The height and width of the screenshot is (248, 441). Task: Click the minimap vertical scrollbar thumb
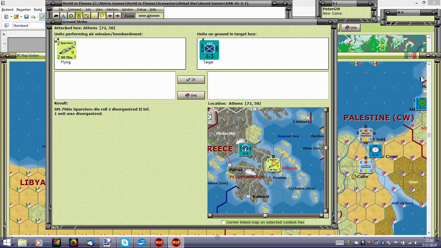pyautogui.click(x=326, y=148)
